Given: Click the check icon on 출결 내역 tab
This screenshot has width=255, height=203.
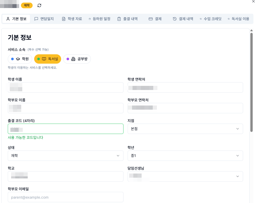Looking at the screenshot, I should point(119,19).
